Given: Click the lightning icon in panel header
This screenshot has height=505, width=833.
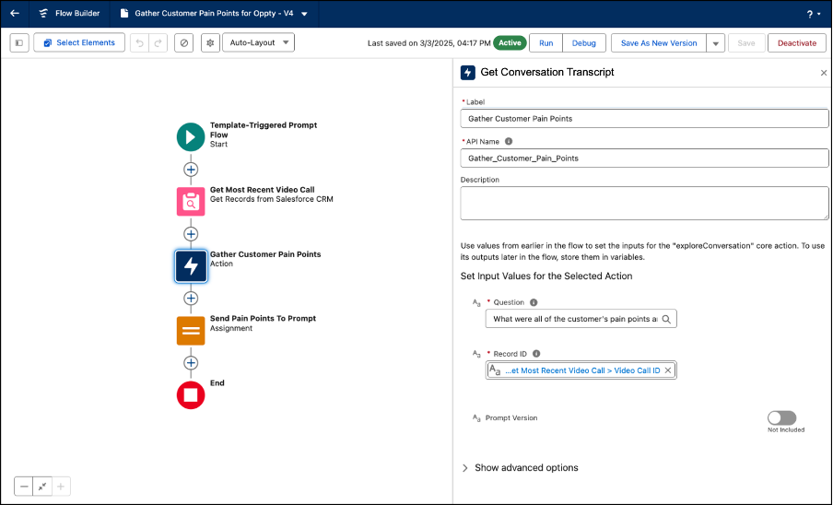Looking at the screenshot, I should coord(467,73).
